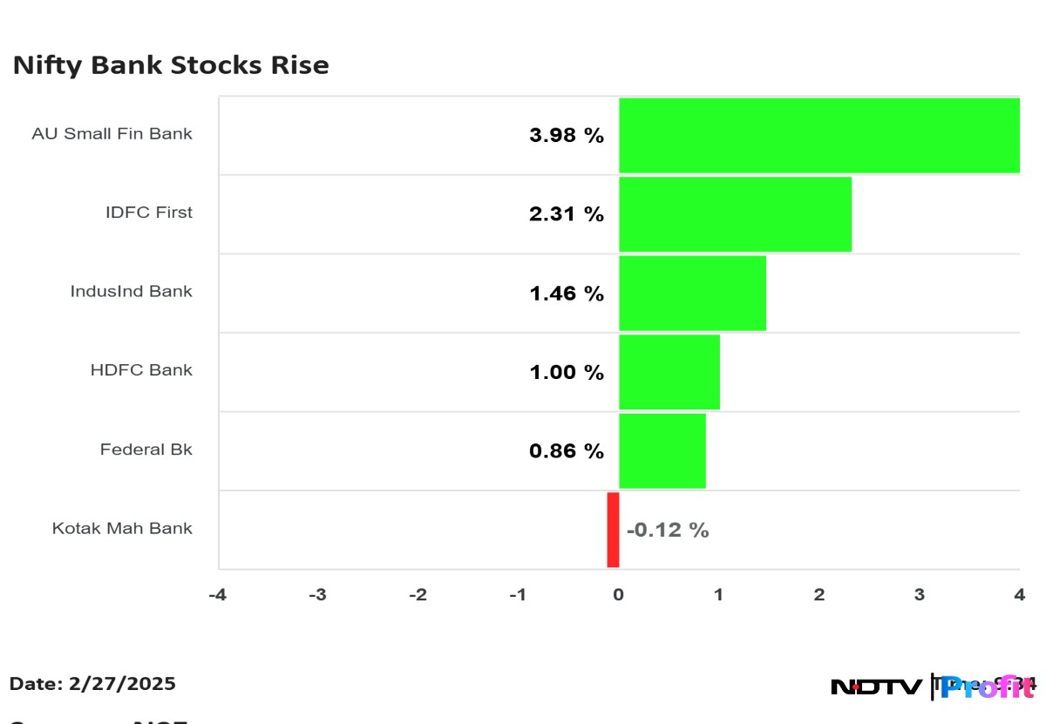Click the NDTV Profit logo
Image resolution: width=1046 pixels, height=724 pixels.
coord(933,687)
